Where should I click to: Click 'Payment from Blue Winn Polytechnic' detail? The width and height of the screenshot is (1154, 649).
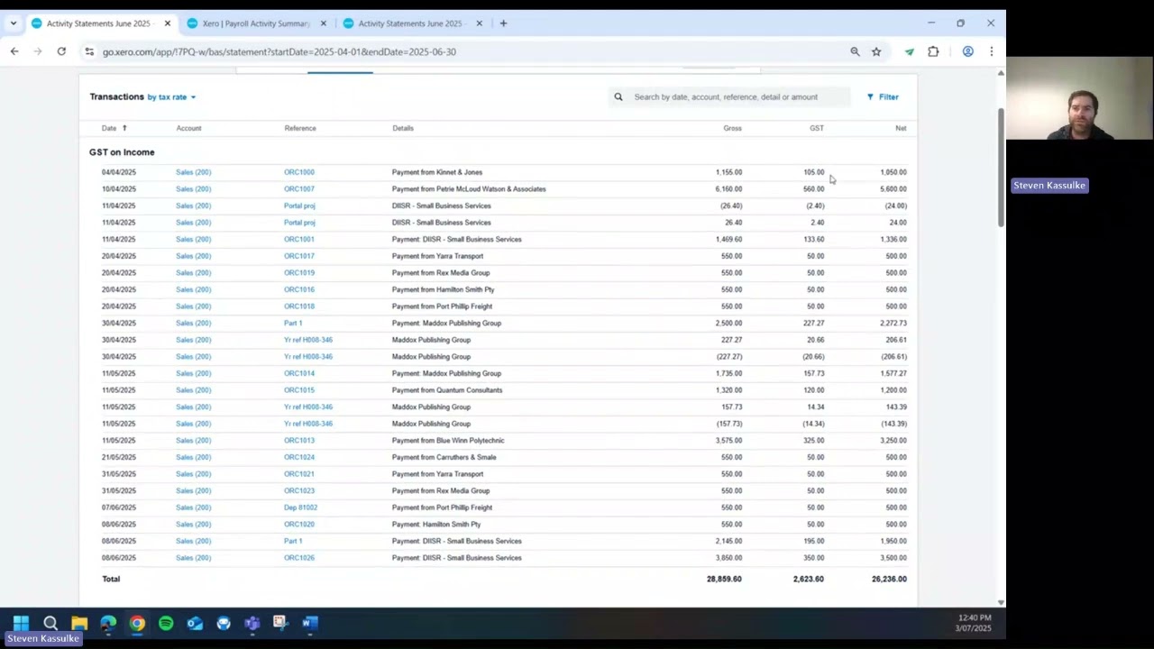(x=448, y=441)
